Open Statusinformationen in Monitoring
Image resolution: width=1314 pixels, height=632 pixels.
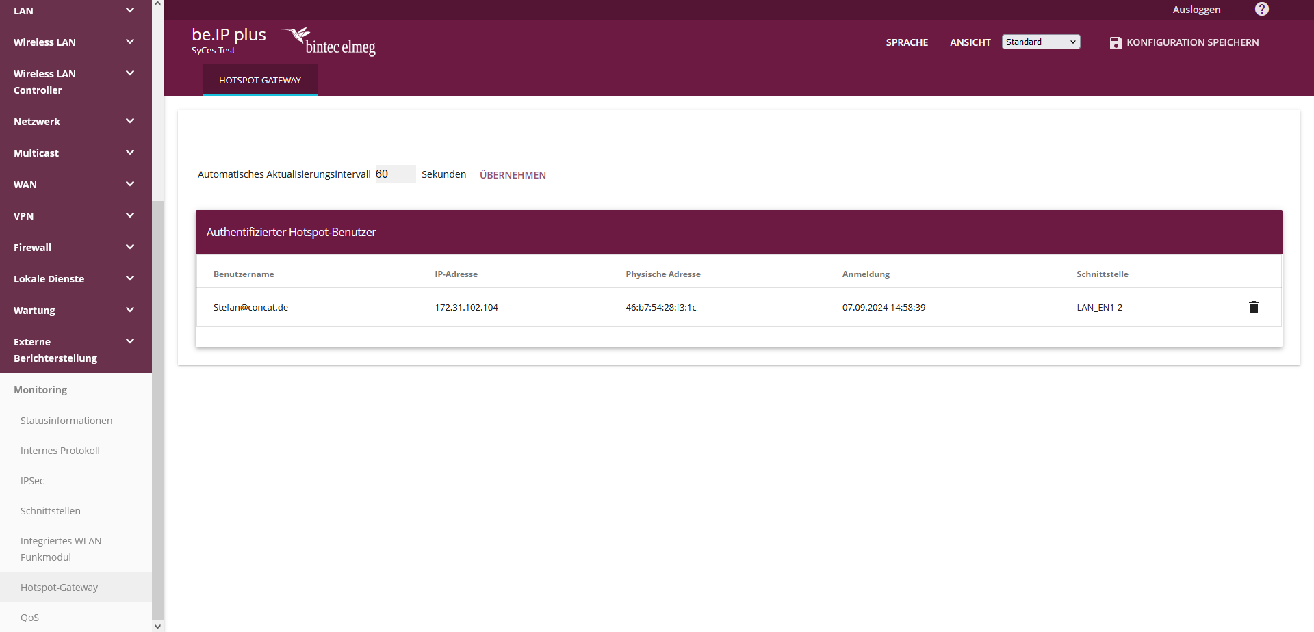(x=66, y=421)
